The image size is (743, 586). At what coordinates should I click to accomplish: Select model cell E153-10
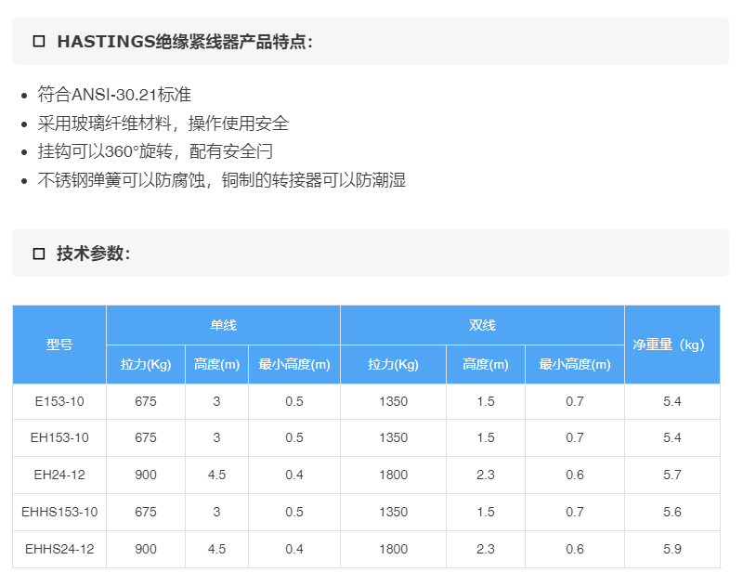tap(59, 402)
